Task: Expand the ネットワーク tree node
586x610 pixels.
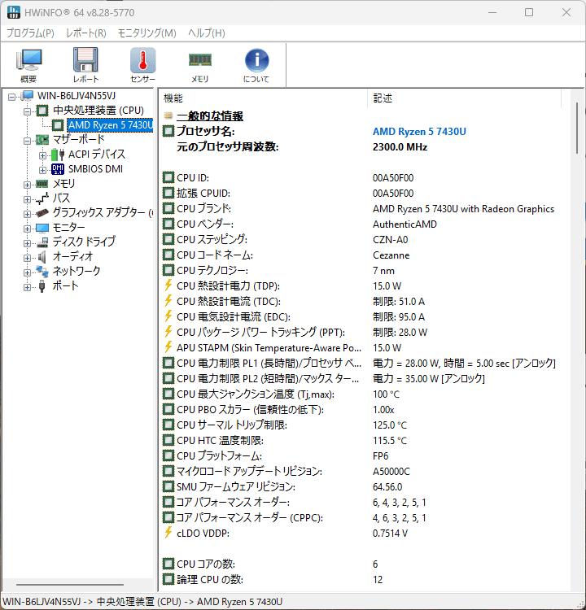Action: pos(28,272)
